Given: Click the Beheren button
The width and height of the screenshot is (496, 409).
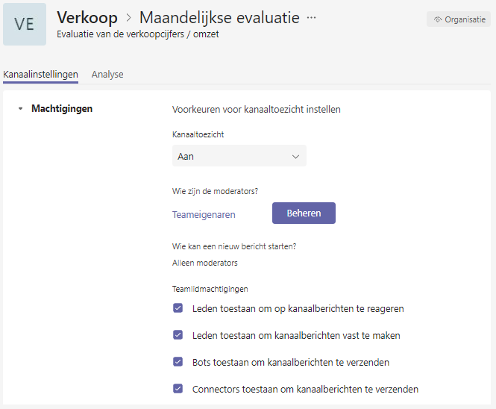Looking at the screenshot, I should click(304, 213).
